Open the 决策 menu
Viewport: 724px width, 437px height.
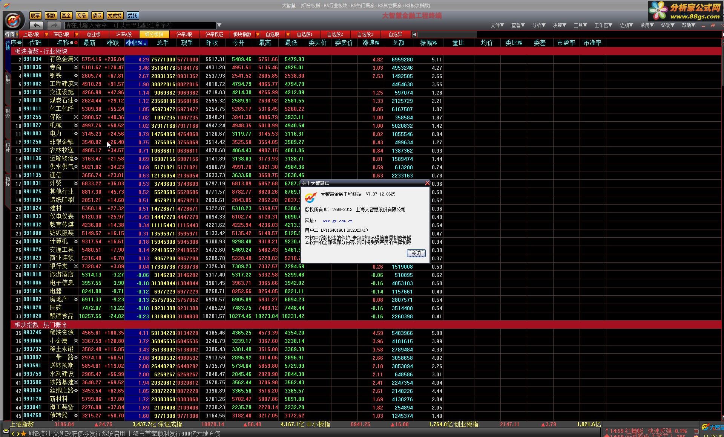tap(560, 25)
